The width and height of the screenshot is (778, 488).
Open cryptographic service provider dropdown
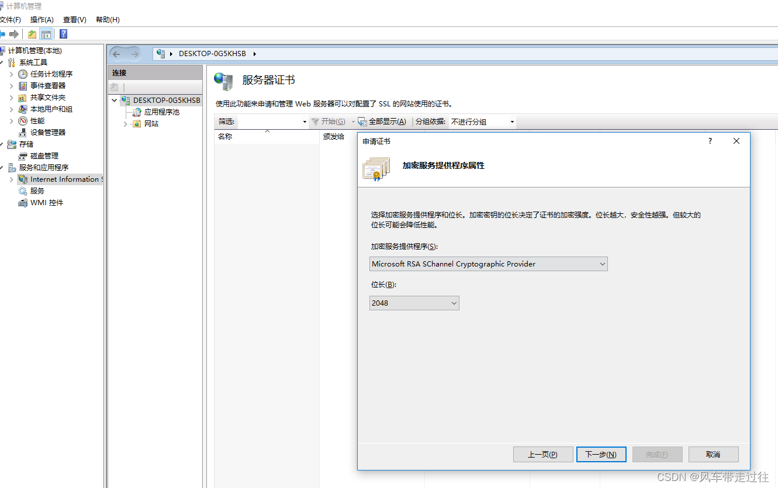click(x=489, y=264)
